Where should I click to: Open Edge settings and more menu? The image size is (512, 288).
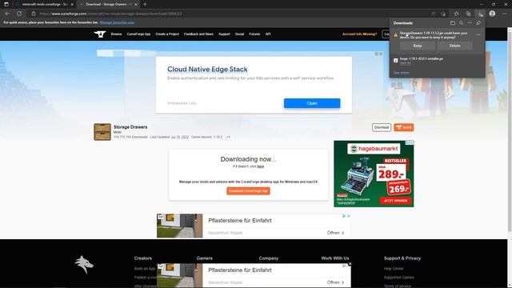click(x=504, y=14)
